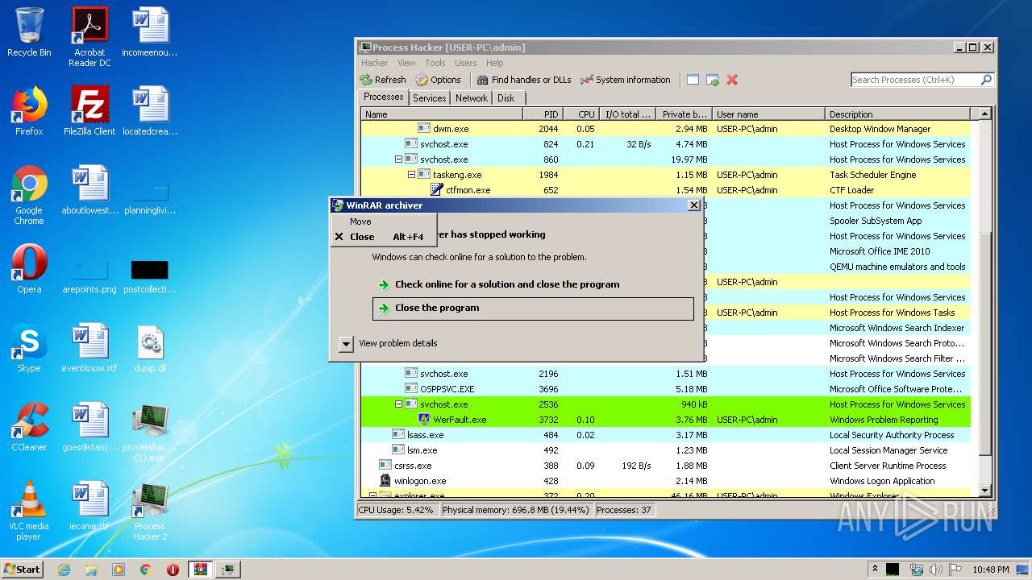Open Find handles or DLLs
1032x580 pixels.
pos(523,80)
